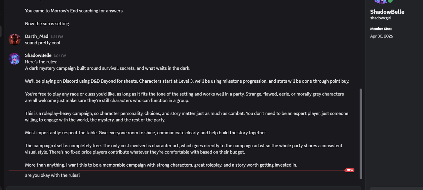The width and height of the screenshot is (423, 190).
Task: Open the ShadowBelle username above 'Here's the rules'
Action: (38, 55)
